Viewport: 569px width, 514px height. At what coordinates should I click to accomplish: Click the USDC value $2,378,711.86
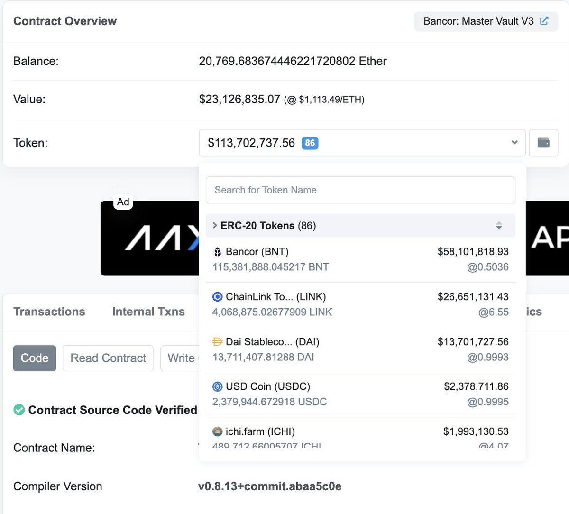coord(476,386)
